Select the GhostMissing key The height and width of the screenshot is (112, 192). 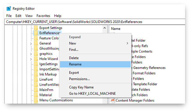pyautogui.click(x=49, y=48)
